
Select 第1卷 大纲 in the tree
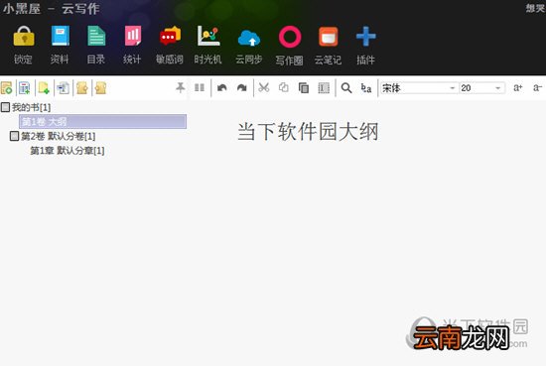click(102, 121)
